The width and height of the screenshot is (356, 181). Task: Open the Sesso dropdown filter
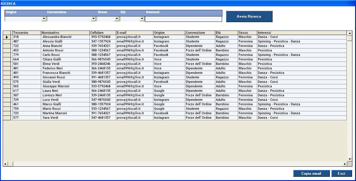[x=117, y=19]
